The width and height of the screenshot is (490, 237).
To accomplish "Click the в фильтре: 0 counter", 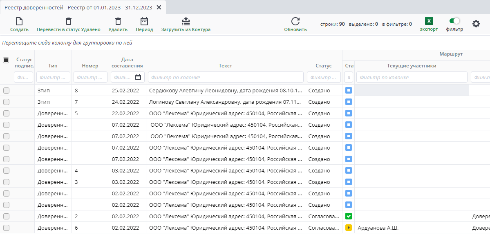I will [x=397, y=24].
